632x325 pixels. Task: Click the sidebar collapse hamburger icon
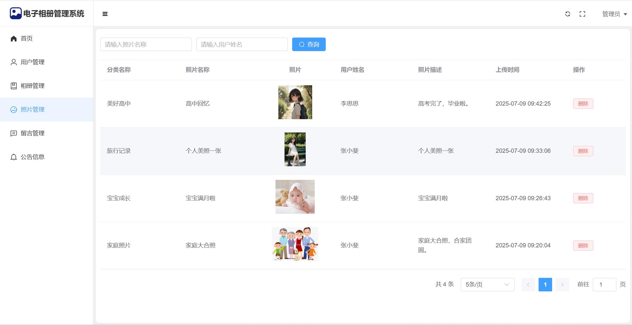coord(105,14)
